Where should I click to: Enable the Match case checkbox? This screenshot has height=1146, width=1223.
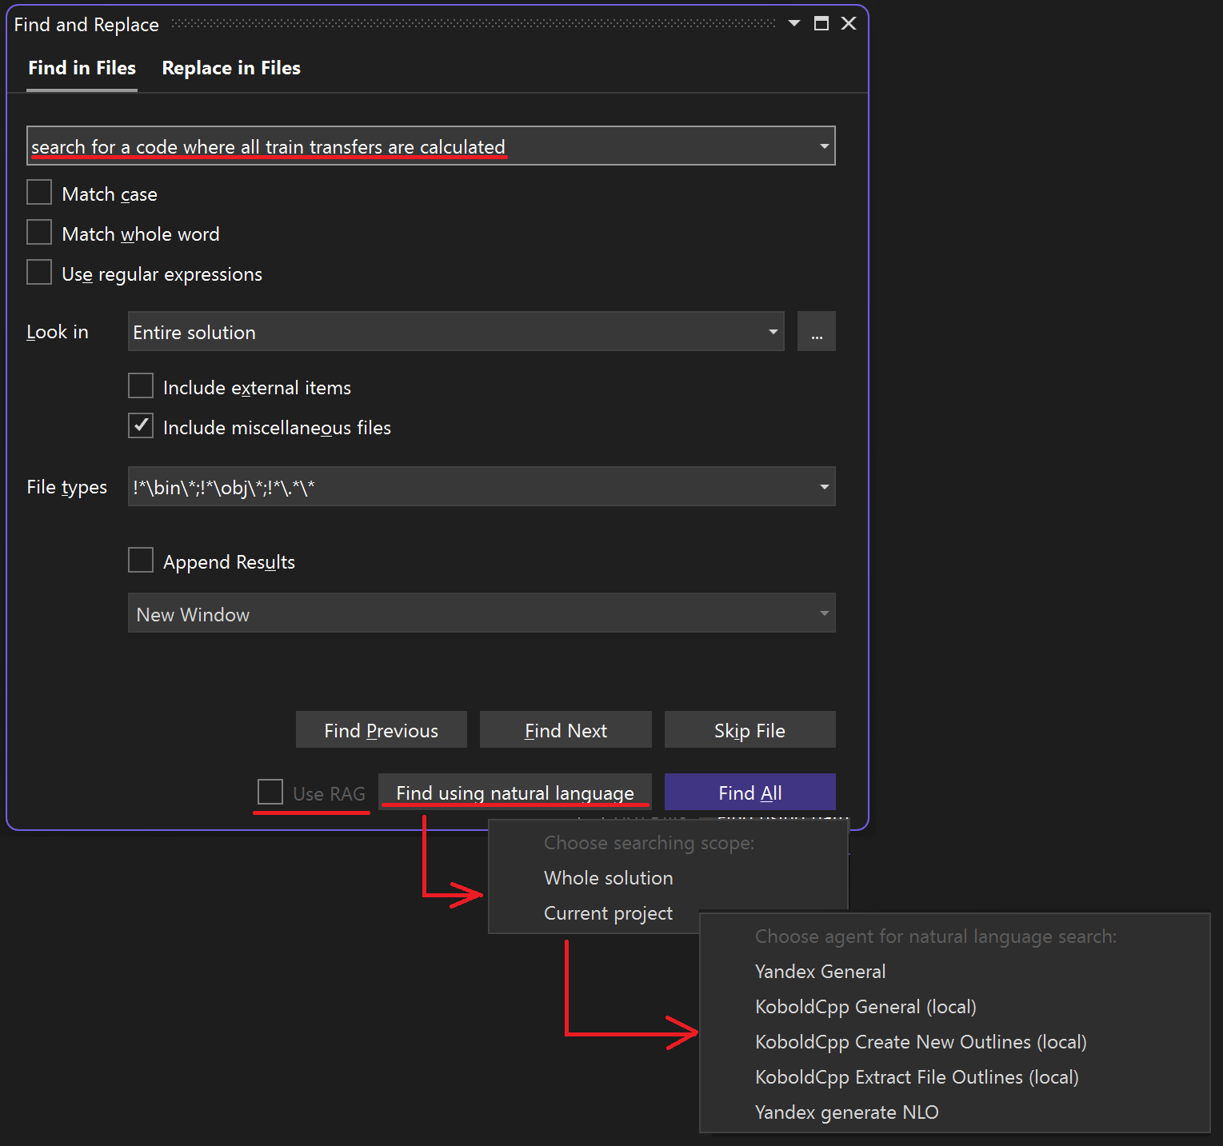[39, 192]
